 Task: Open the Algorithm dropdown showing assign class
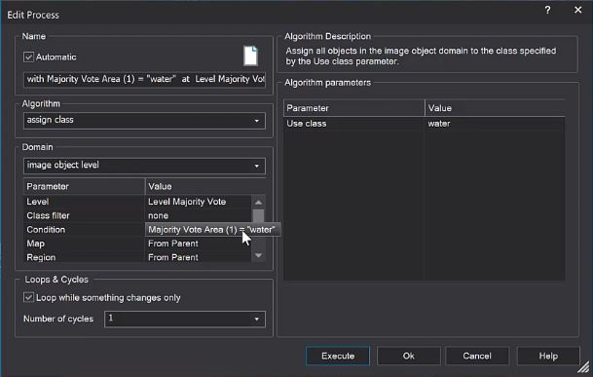point(144,121)
